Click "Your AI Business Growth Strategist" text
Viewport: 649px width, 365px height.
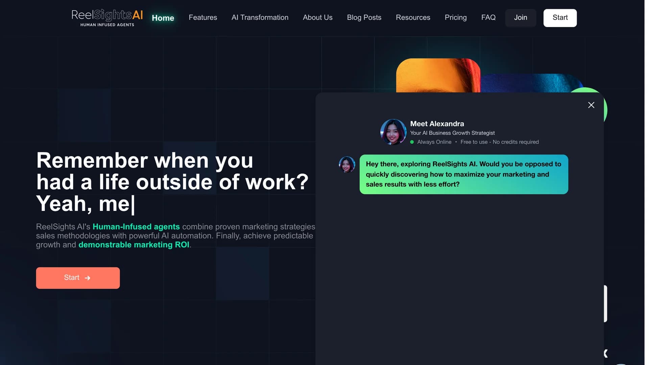(452, 133)
